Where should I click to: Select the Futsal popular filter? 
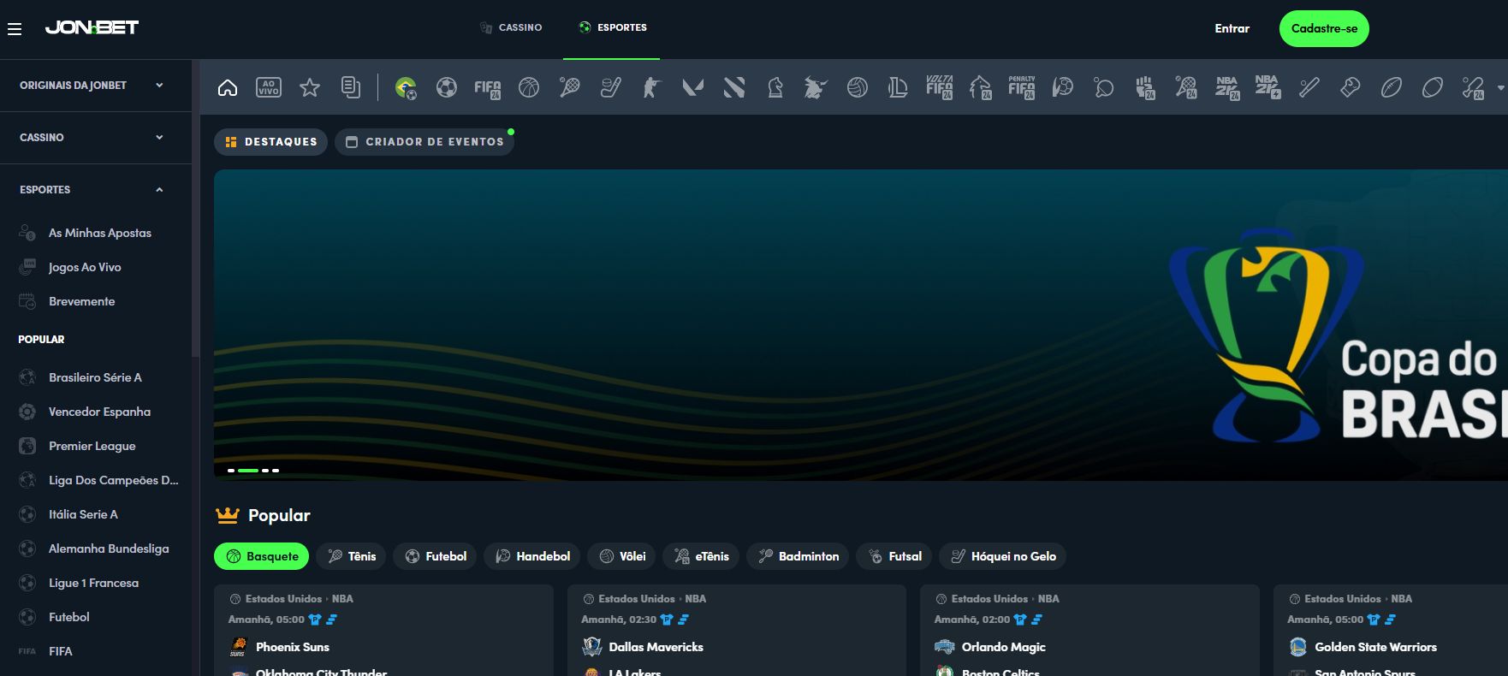pos(894,556)
